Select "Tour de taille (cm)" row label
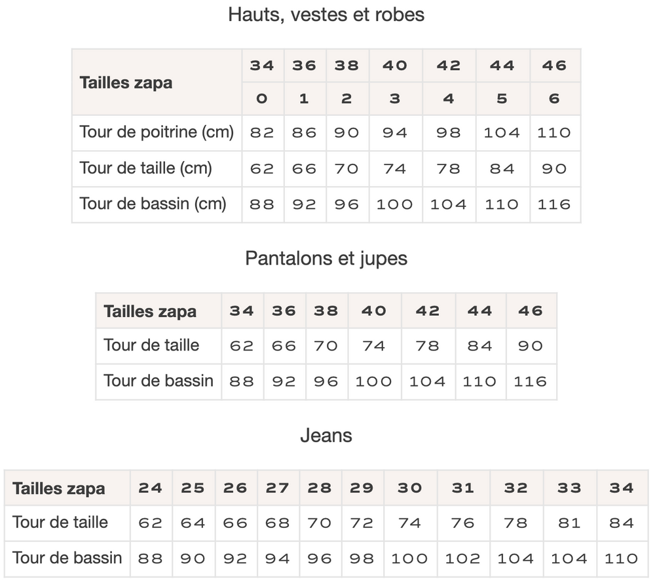Screen dimensions: 655x583 (146, 168)
